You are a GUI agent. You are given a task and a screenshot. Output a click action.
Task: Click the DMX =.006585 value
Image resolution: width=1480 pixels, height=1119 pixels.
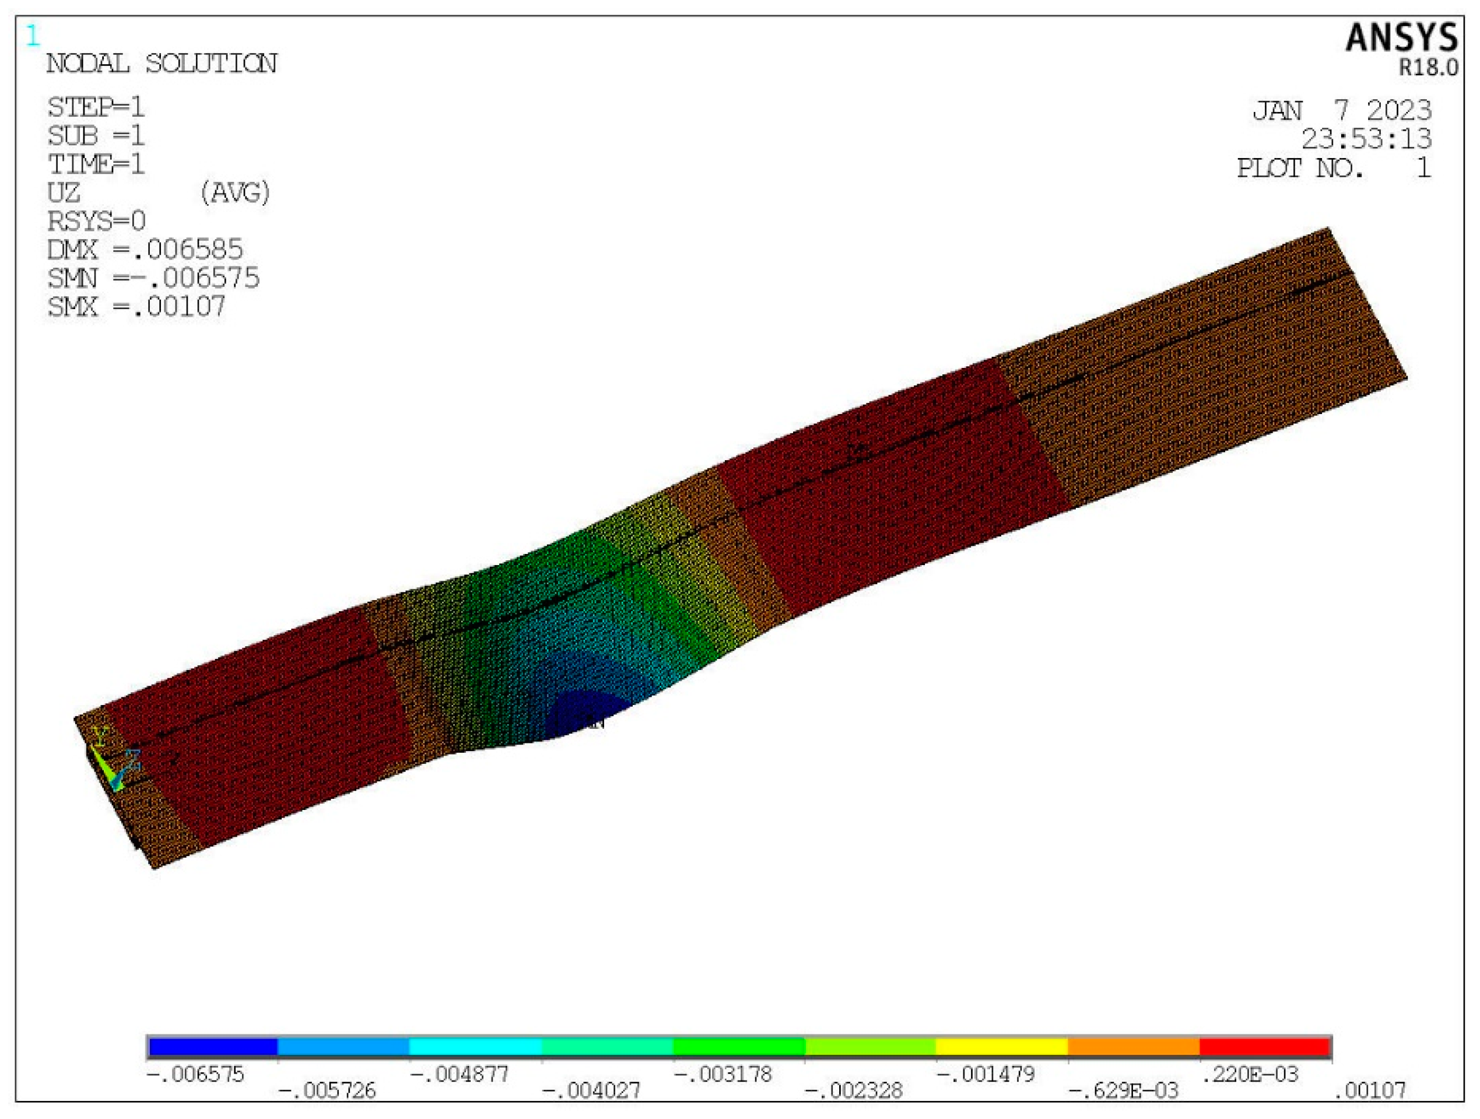click(x=145, y=250)
